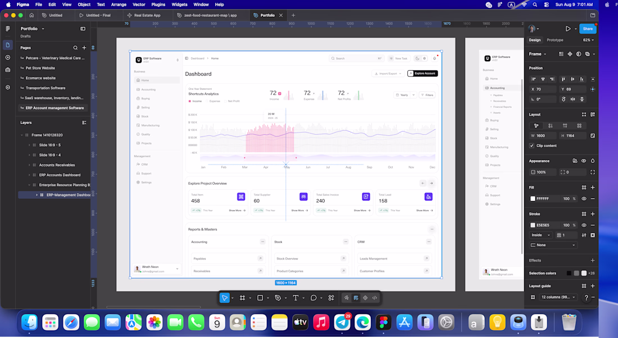Open the Ecomarce website page

[x=40, y=78]
